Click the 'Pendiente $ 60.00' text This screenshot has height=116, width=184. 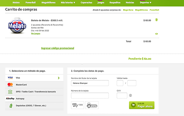click(140, 59)
